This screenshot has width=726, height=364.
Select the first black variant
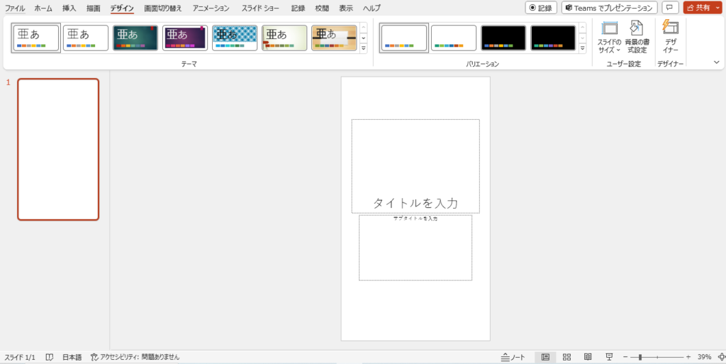click(x=503, y=38)
